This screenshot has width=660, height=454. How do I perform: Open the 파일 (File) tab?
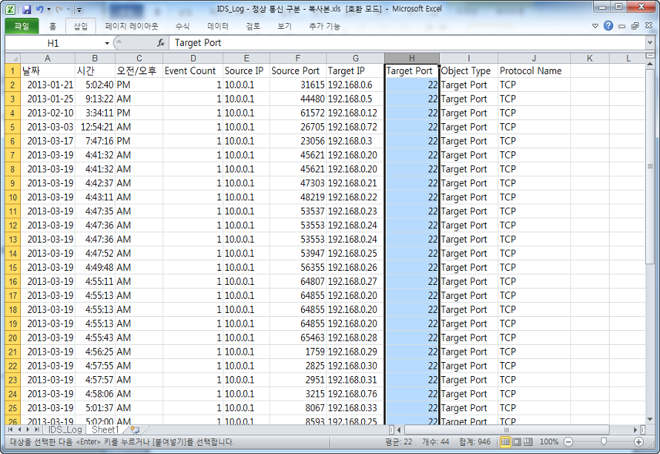[x=22, y=26]
